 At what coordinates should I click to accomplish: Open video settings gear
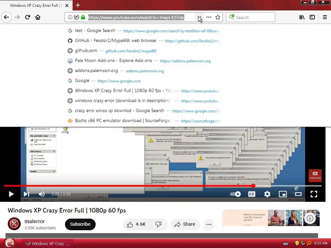click(x=267, y=194)
